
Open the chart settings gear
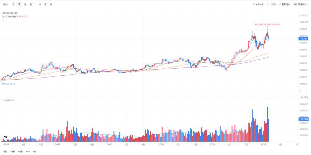(x=50, y=5)
